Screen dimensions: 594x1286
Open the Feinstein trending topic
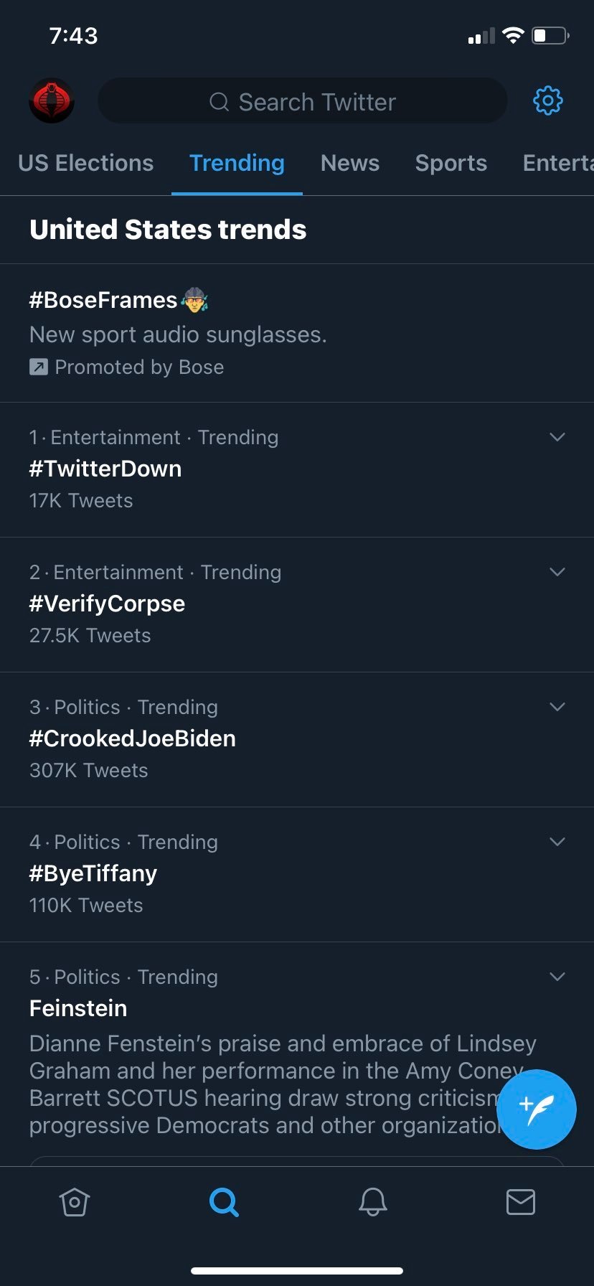78,1008
